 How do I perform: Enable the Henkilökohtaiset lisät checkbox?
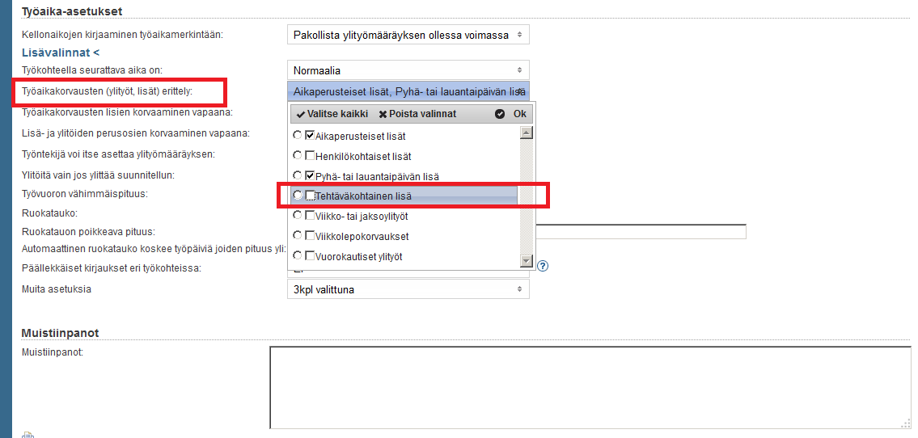310,156
